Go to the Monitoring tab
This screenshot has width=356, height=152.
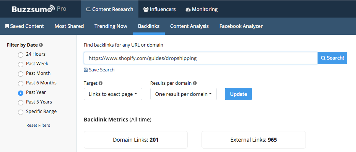202,9
